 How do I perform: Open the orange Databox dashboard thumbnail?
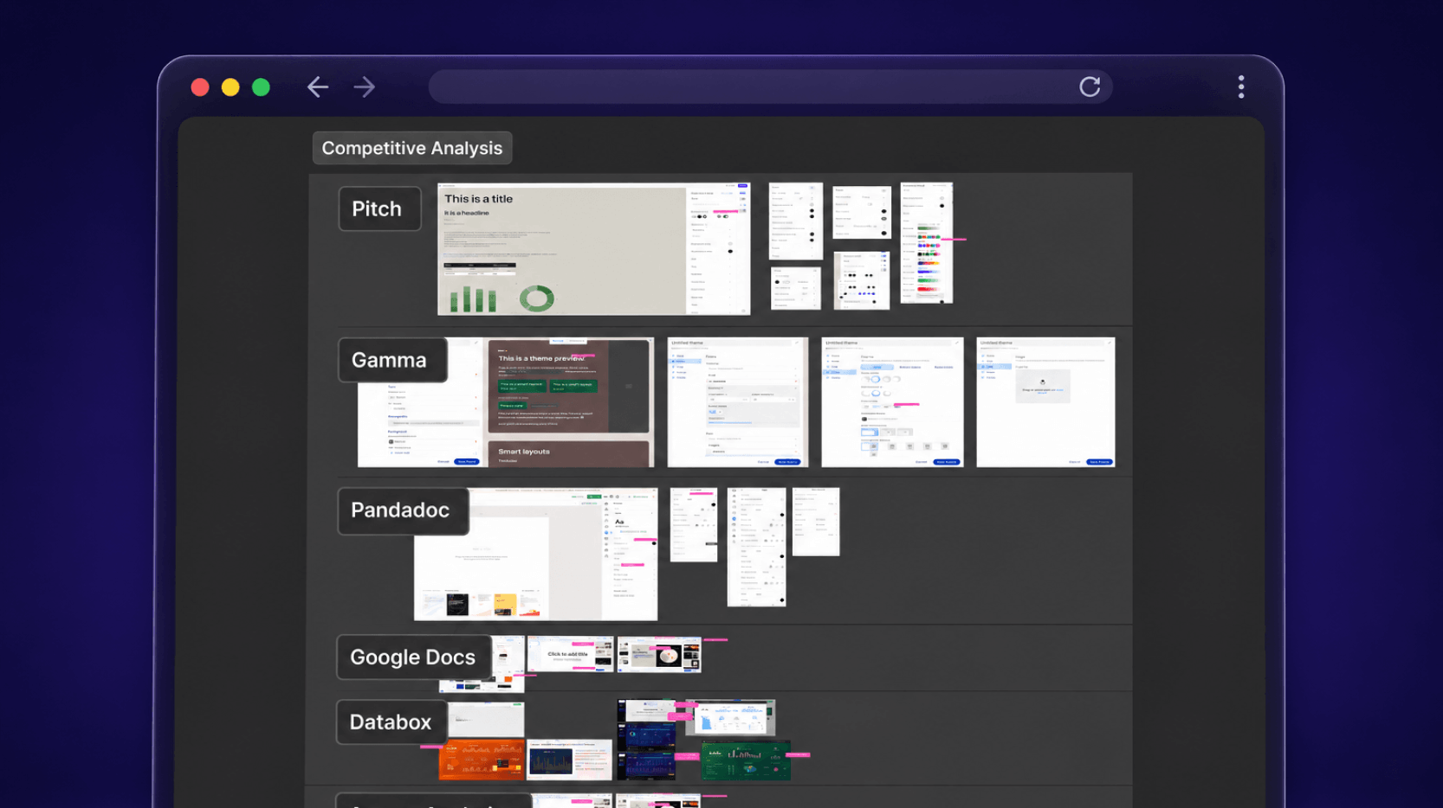pyautogui.click(x=481, y=760)
